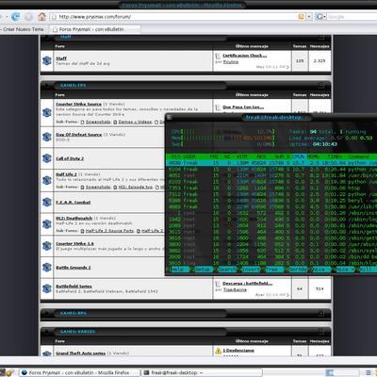The width and height of the screenshot is (377, 377).
Task: Click the Firefox stop loading button
Action: (28, 17)
